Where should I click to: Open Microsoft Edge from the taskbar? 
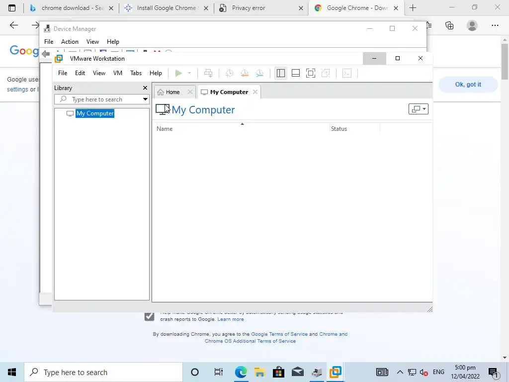click(x=241, y=372)
